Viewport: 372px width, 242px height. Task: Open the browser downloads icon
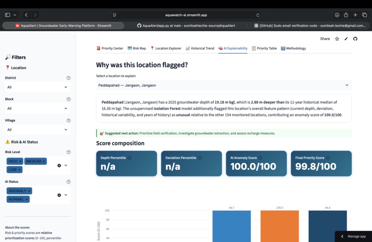[337, 15]
